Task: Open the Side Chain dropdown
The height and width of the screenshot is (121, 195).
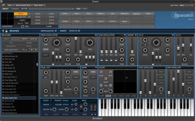Action: point(186,5)
